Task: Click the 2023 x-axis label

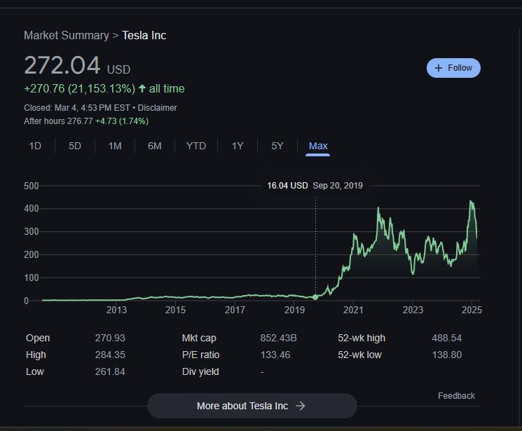Action: [413, 310]
